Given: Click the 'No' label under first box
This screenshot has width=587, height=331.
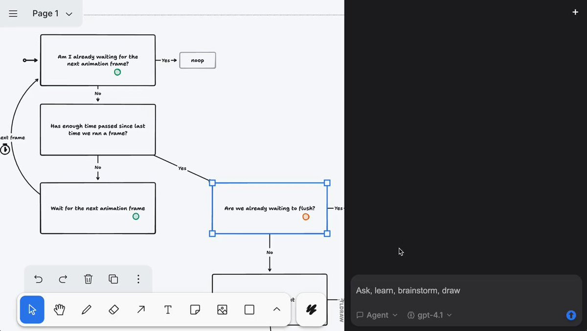Looking at the screenshot, I should tap(98, 93).
